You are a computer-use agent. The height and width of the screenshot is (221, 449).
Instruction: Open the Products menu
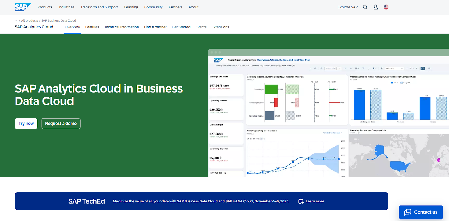[45, 7]
